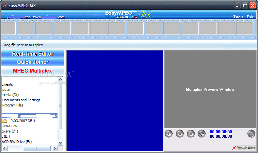
Task: Select the (C:) drive entry
Action: coord(10,95)
